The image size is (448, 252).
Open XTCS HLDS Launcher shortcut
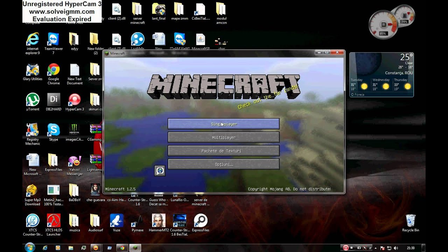point(54,225)
